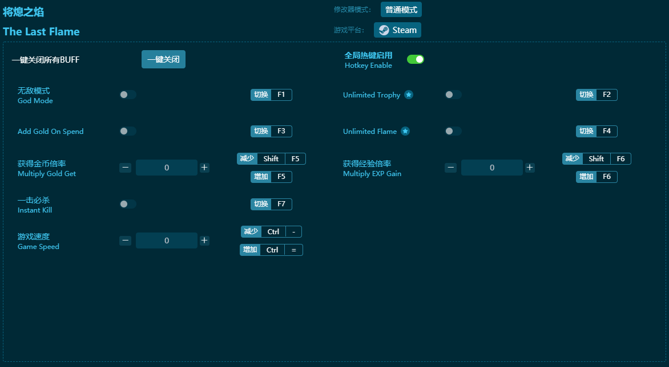This screenshot has width=669, height=367.
Task: Click the F7 hotkey binding for Instant Kill
Action: 281,204
